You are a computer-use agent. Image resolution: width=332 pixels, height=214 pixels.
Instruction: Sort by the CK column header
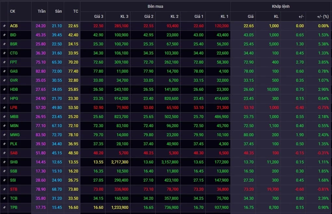click(12, 11)
